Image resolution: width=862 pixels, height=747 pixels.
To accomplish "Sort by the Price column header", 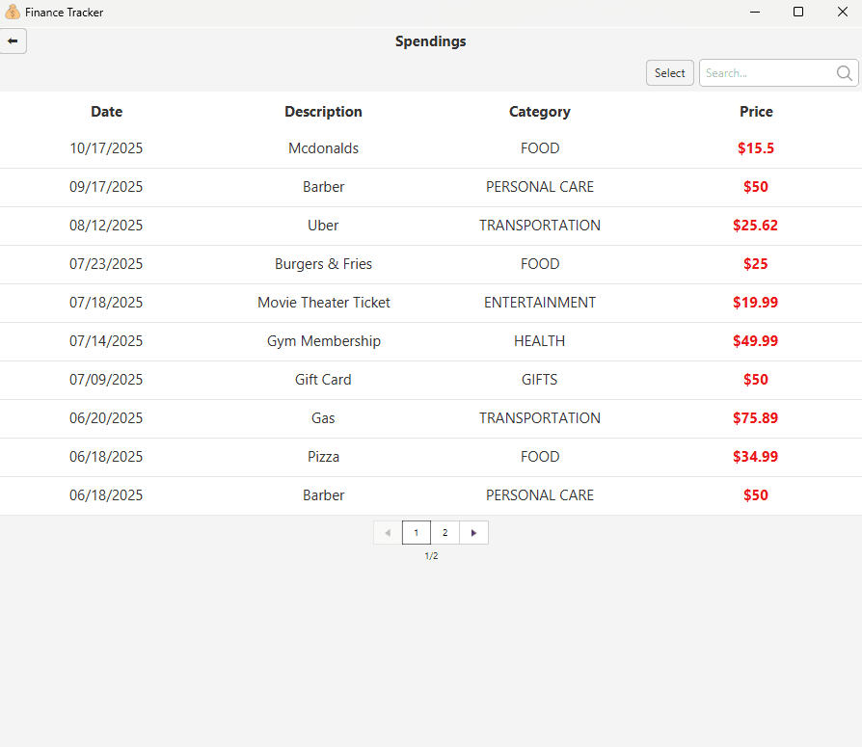I will click(x=756, y=112).
